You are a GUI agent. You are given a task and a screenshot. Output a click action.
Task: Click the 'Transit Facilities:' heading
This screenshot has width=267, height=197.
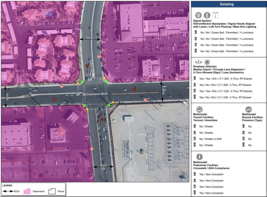tap(203, 117)
